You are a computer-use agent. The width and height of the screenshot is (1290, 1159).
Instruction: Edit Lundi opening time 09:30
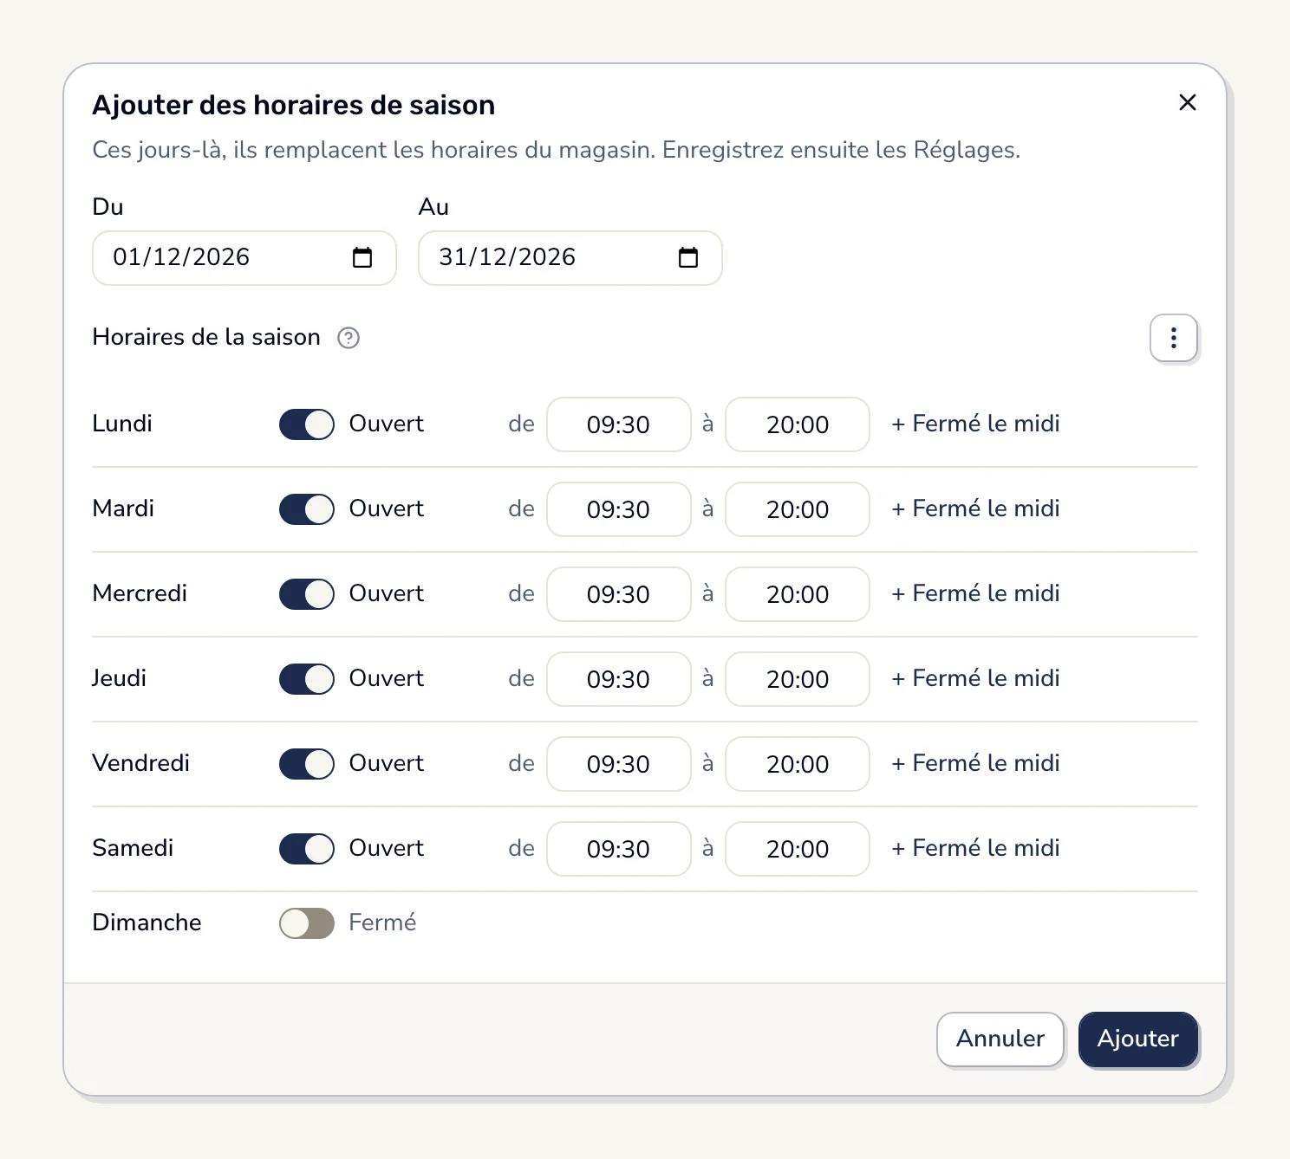619,424
